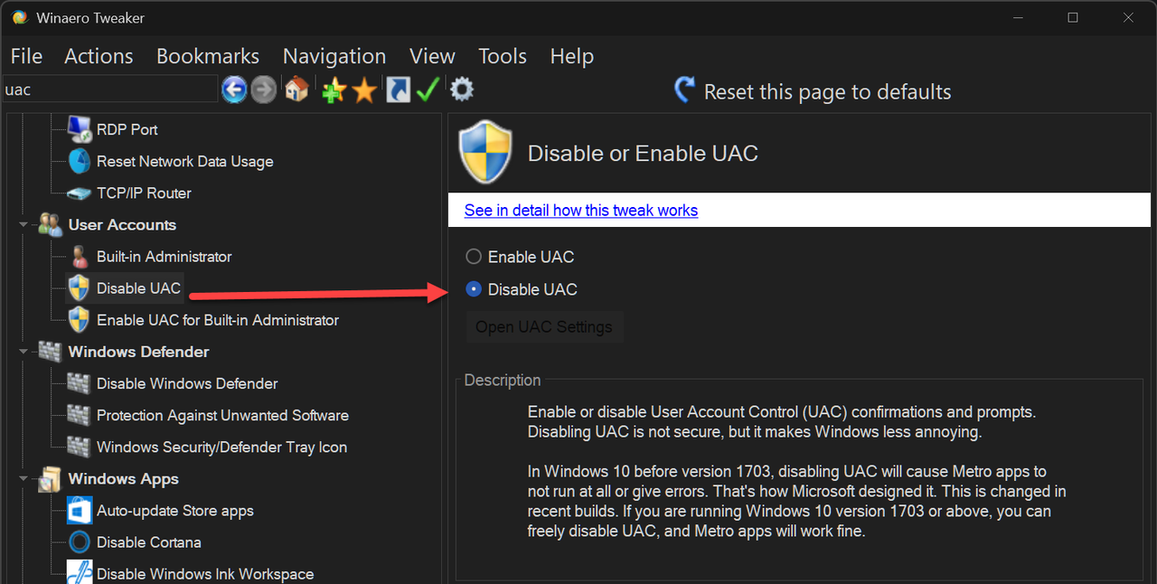1157x584 pixels.
Task: Click the shortcut export arrow toolbar icon
Action: coord(398,89)
